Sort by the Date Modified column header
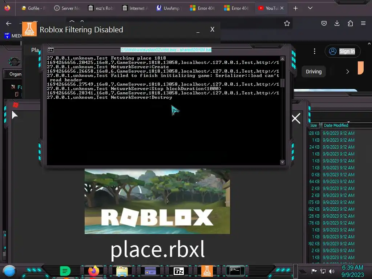The image size is (372, 279). pos(336,125)
